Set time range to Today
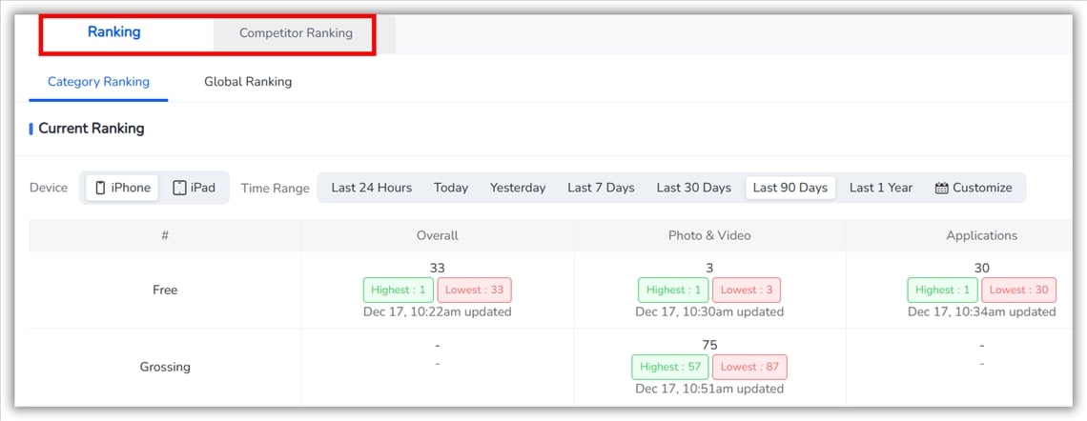 pyautogui.click(x=451, y=188)
